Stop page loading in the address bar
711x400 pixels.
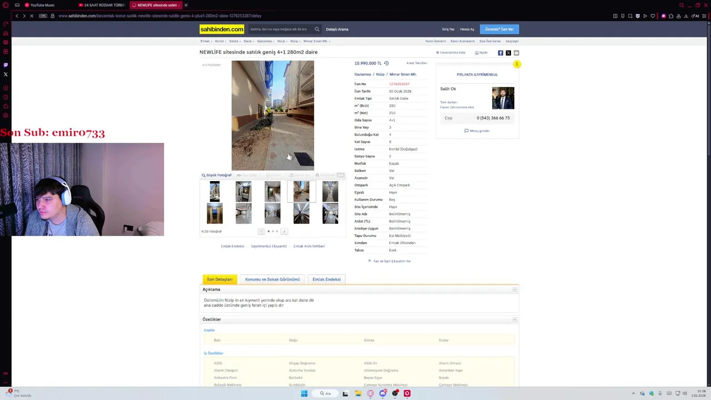(32, 16)
